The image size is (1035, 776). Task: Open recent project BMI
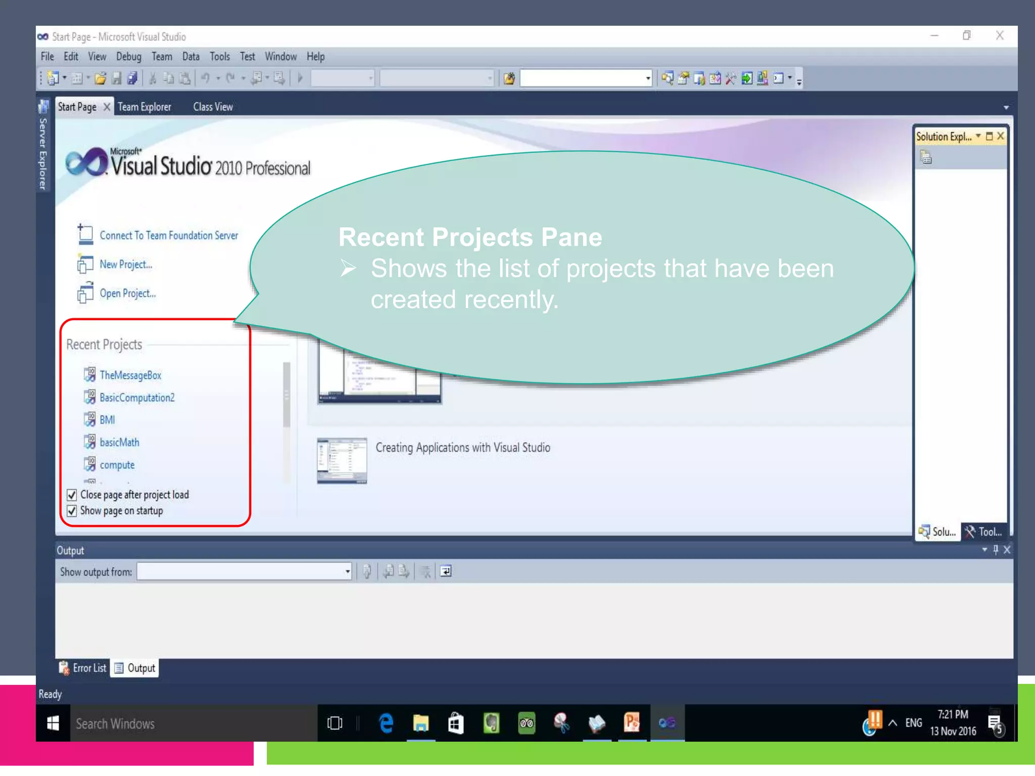coord(107,420)
